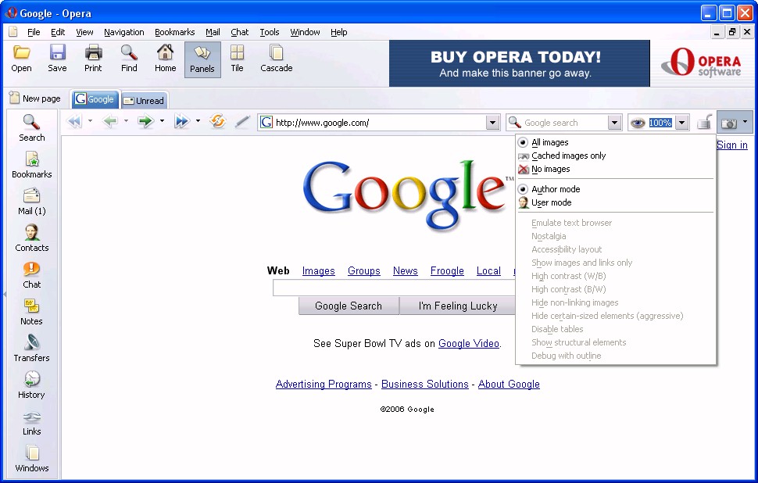Open the Window menu
The height and width of the screenshot is (483, 758).
[305, 32]
